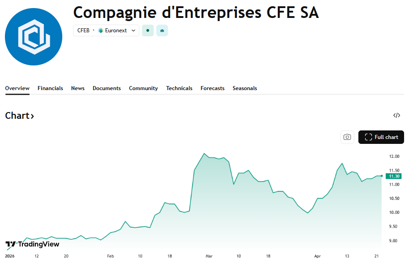Click the primary listing crown icon
409x264 pixels.
coord(162,30)
